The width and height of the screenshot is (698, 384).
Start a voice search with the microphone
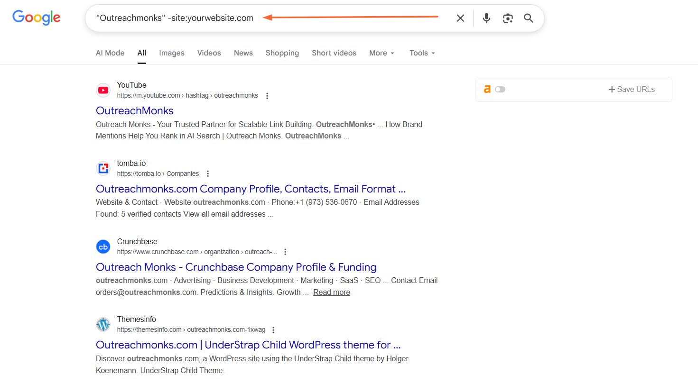486,18
